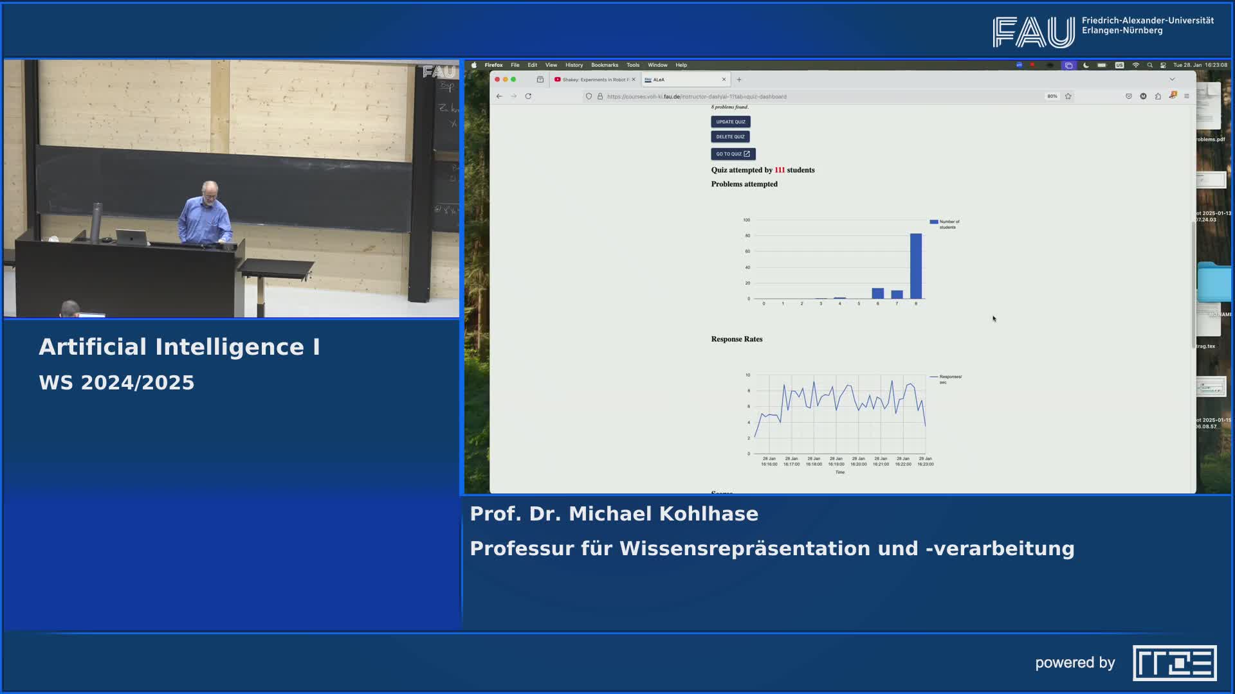Viewport: 1235px width, 694px height.
Task: Open the US keyboard input menu
Action: (1119, 65)
